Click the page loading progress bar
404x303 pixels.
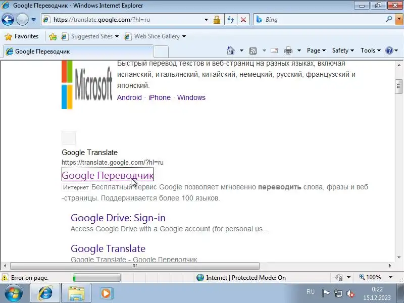[96, 278]
